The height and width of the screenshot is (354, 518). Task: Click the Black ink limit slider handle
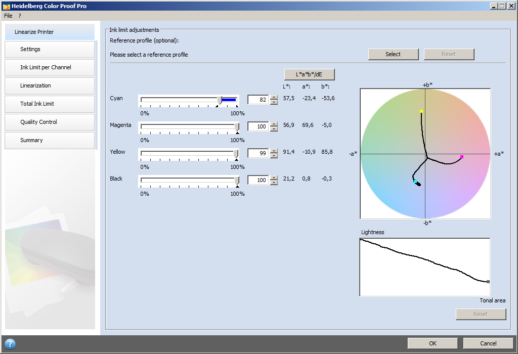tap(237, 181)
